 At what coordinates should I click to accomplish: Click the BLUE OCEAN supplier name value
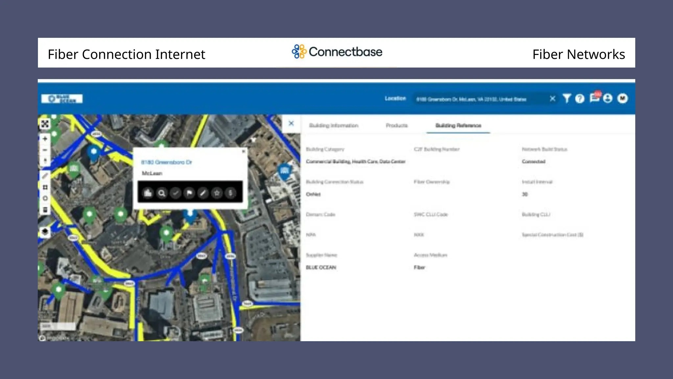pos(321,267)
